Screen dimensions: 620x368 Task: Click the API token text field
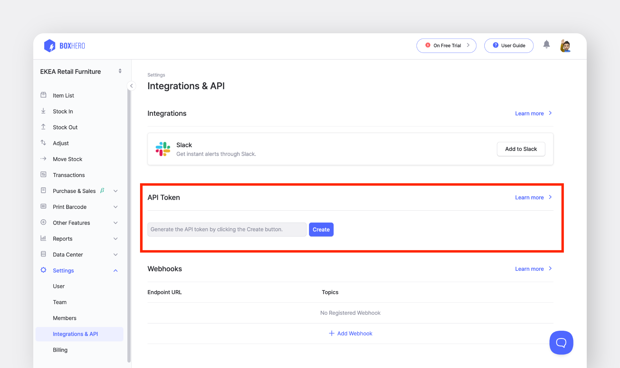click(227, 229)
